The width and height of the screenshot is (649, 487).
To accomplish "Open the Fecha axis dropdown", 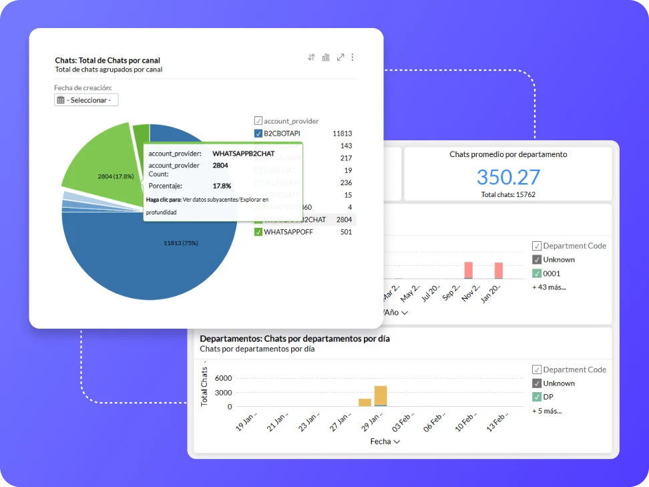I will point(385,441).
